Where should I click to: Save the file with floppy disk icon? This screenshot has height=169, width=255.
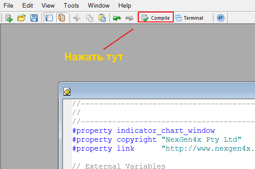34,18
